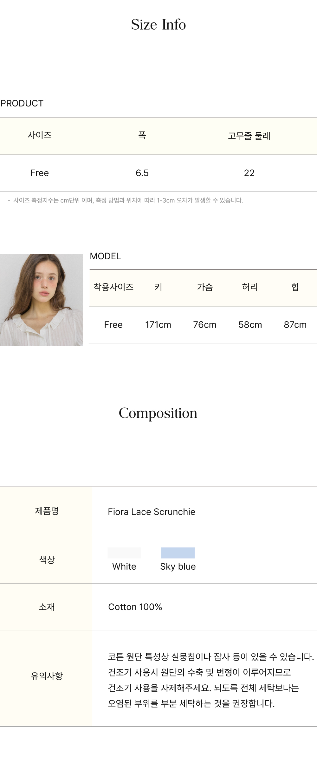This screenshot has width=317, height=767.
Task: Open the model photo thumbnail
Action: (x=41, y=300)
